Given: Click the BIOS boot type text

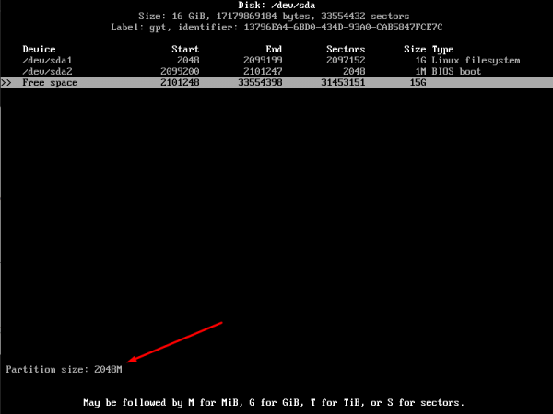Looking at the screenshot, I should point(456,71).
